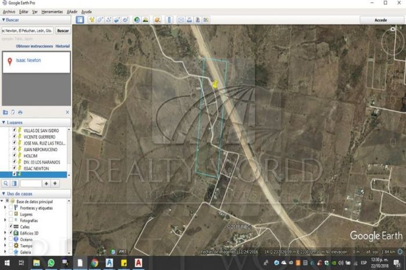Screen dimensions: 406x270
Task: Click the search address input field
Action: [x=27, y=31]
